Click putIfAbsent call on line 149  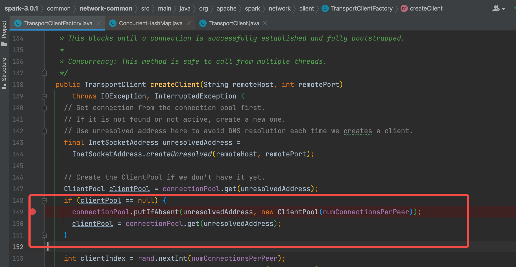click(156, 212)
